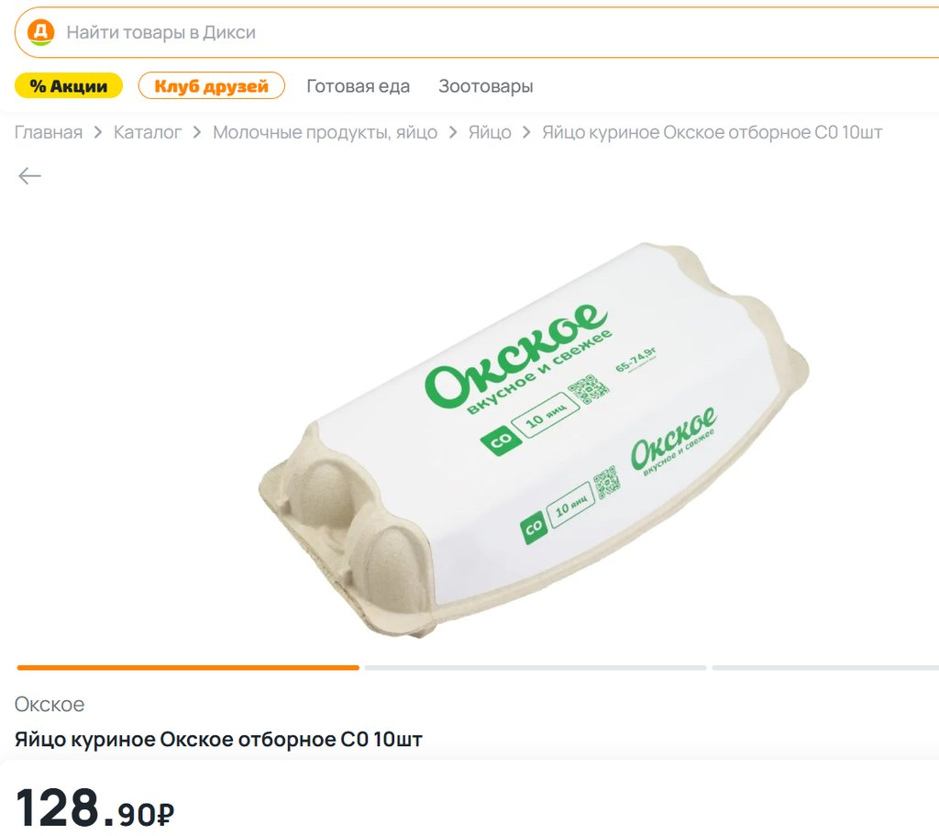The height and width of the screenshot is (836, 939).
Task: Open the Окское brand link above title
Action: click(x=50, y=705)
